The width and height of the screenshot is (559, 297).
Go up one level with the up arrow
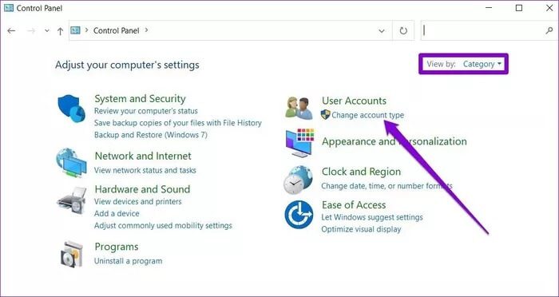coord(60,31)
